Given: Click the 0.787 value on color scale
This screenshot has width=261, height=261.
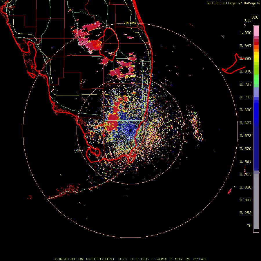Looking at the screenshot, I should point(246,84).
